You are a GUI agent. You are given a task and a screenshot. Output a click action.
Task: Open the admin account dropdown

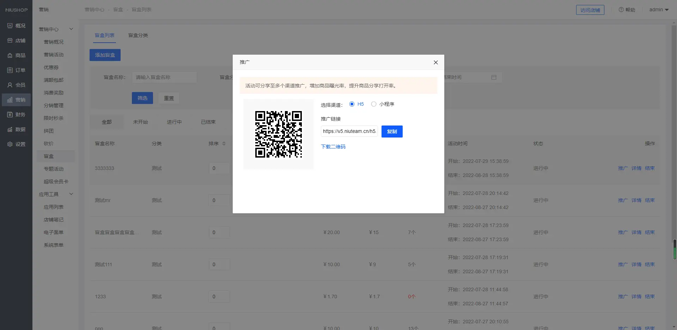[x=659, y=10]
